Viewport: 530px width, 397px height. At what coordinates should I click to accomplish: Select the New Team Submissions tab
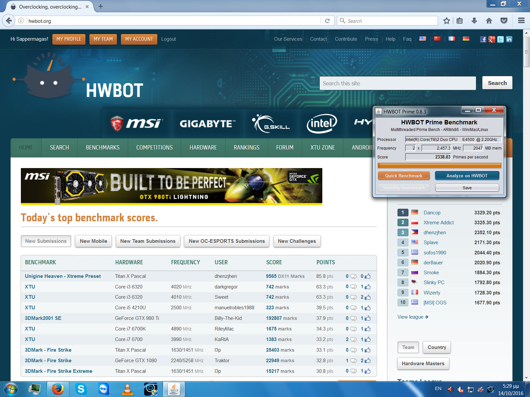pos(148,241)
